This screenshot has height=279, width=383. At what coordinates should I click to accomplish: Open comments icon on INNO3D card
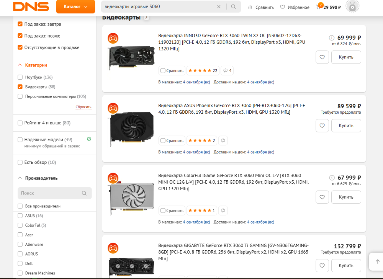click(227, 70)
